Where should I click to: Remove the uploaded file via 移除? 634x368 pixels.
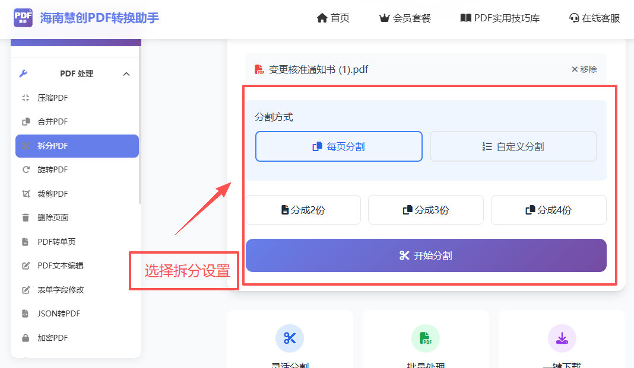tap(584, 69)
